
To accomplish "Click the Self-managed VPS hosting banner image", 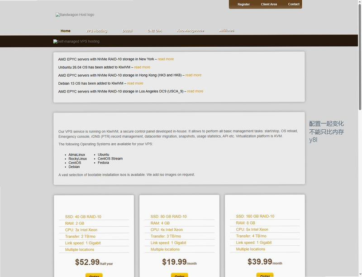I will (x=76, y=41).
